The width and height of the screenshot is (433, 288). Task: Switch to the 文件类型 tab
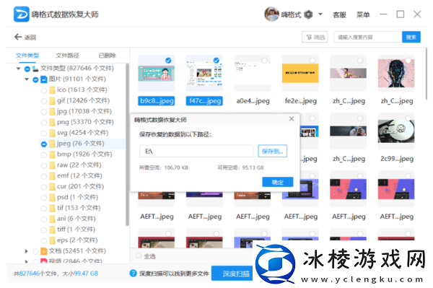[x=27, y=56]
